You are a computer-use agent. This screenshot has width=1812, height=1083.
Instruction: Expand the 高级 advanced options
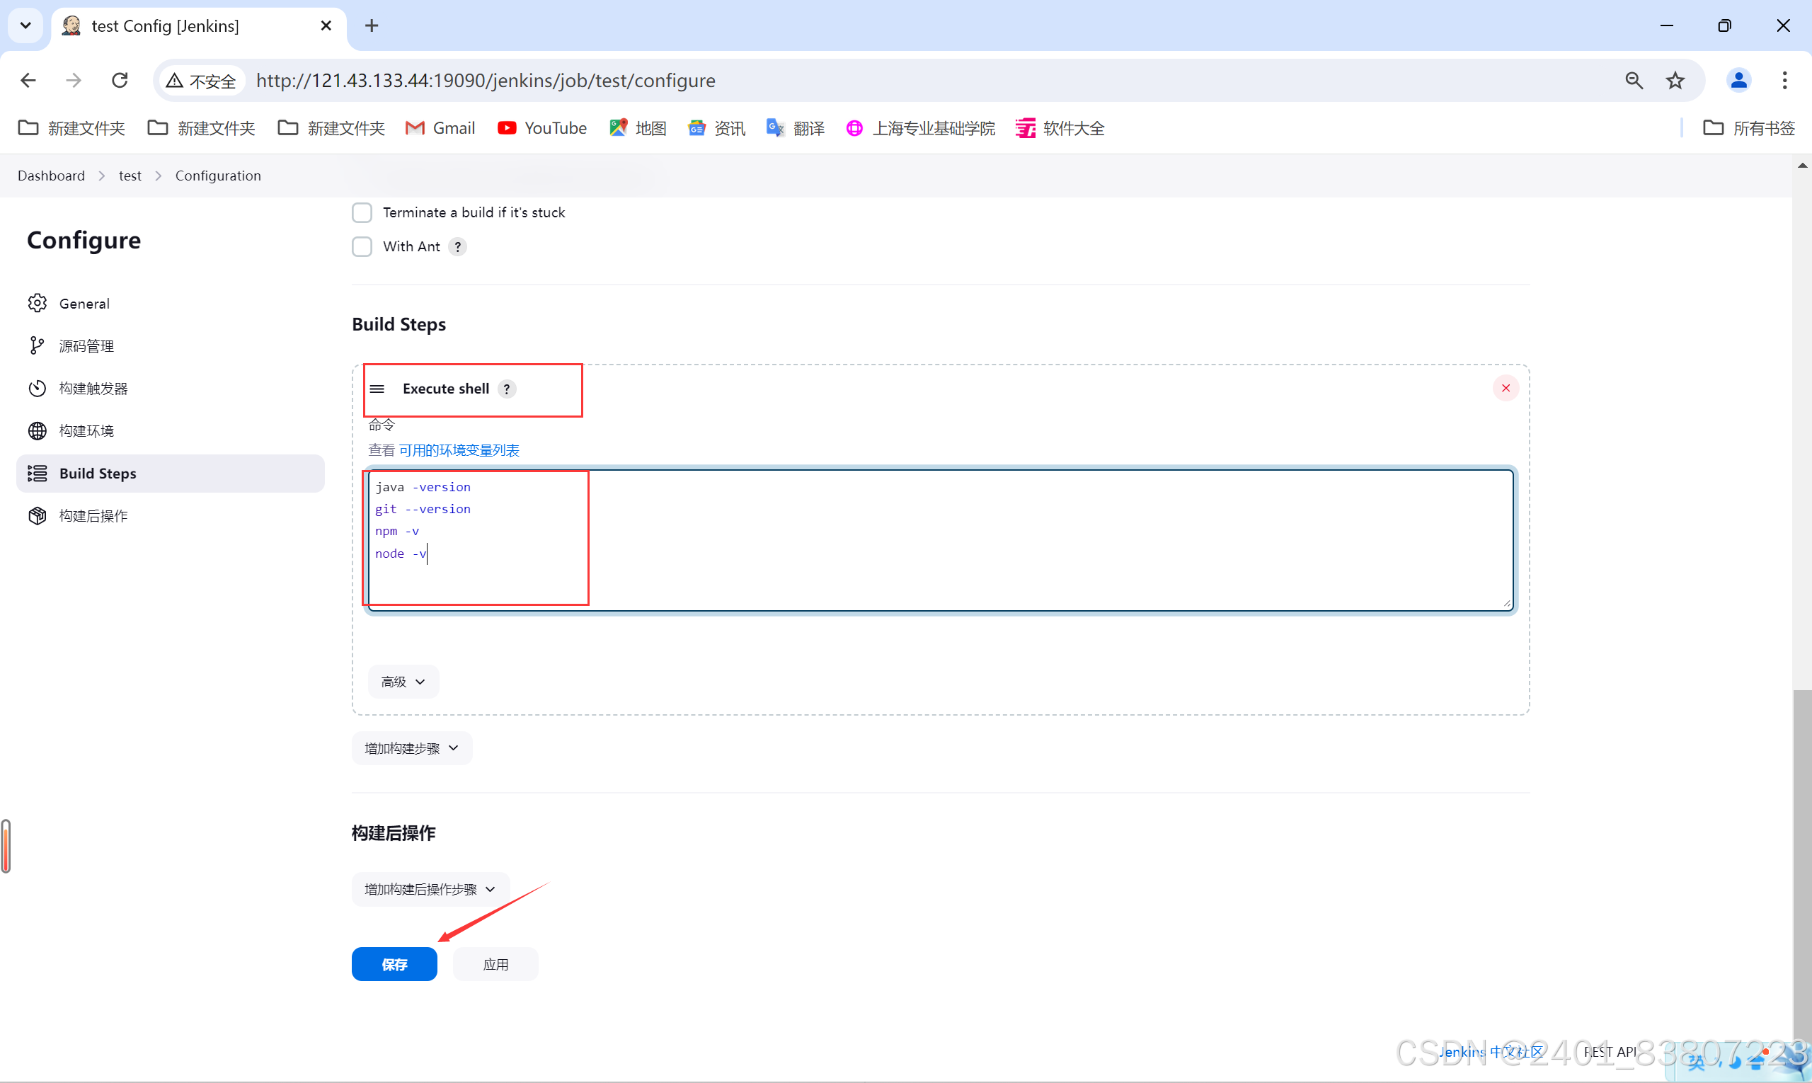click(402, 681)
